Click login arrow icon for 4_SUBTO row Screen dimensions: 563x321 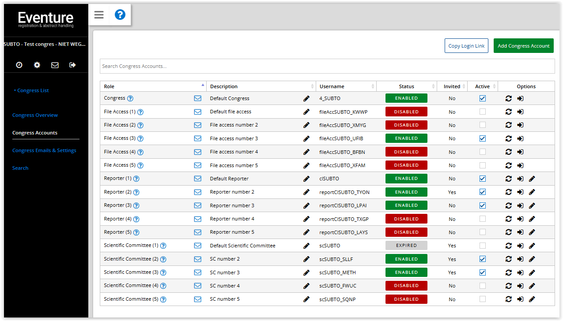[x=520, y=98]
